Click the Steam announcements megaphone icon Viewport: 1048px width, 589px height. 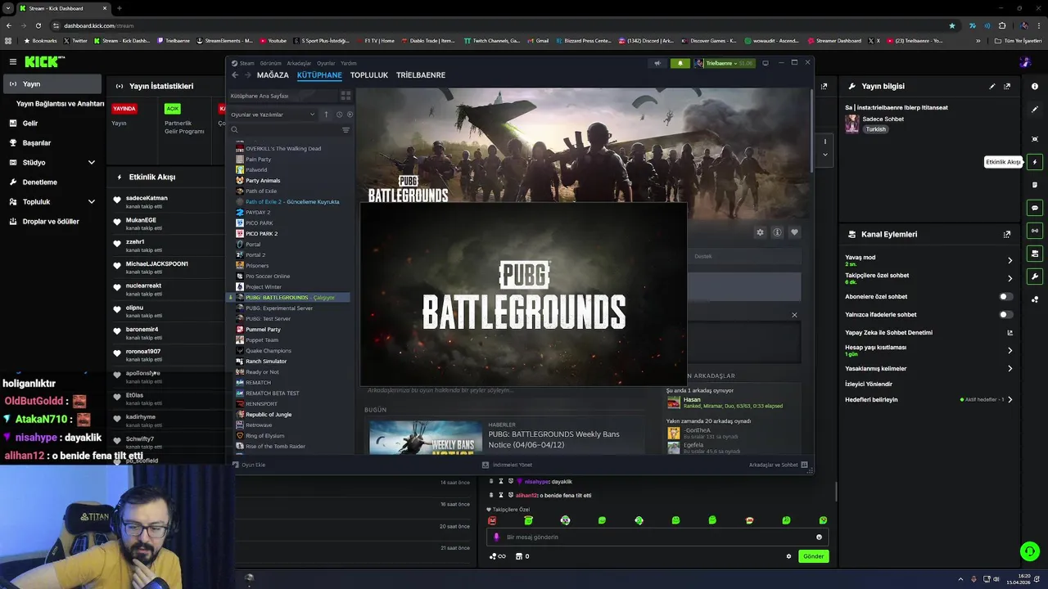point(657,63)
